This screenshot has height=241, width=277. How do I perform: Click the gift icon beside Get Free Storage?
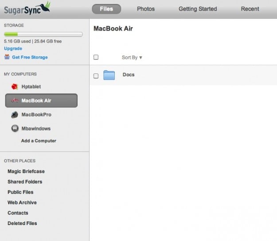pos(7,57)
